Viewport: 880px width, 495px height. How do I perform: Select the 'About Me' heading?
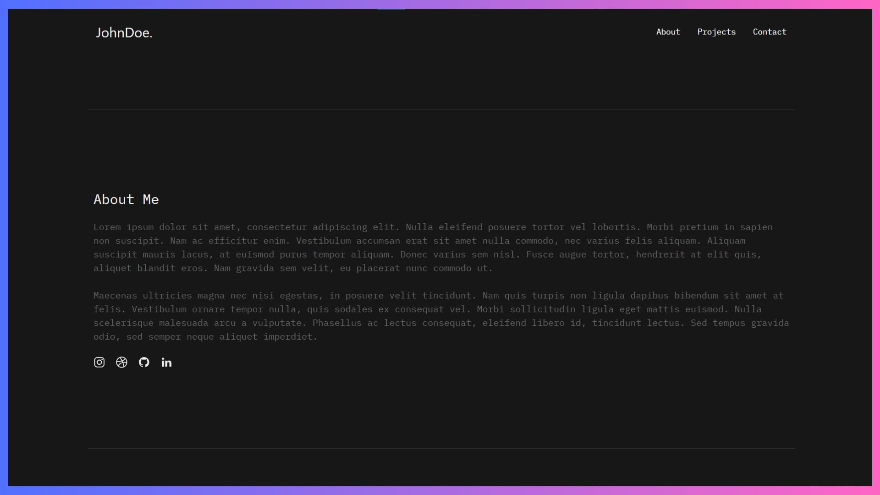pos(126,199)
